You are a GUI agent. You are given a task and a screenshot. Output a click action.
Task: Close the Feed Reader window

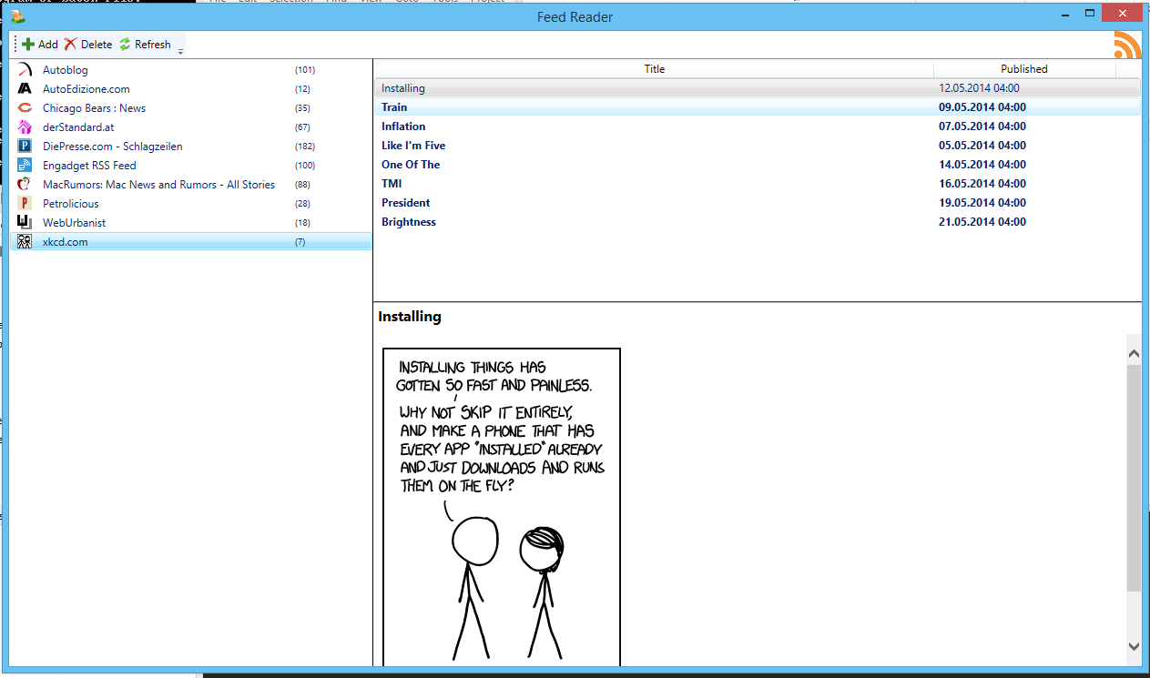1123,14
